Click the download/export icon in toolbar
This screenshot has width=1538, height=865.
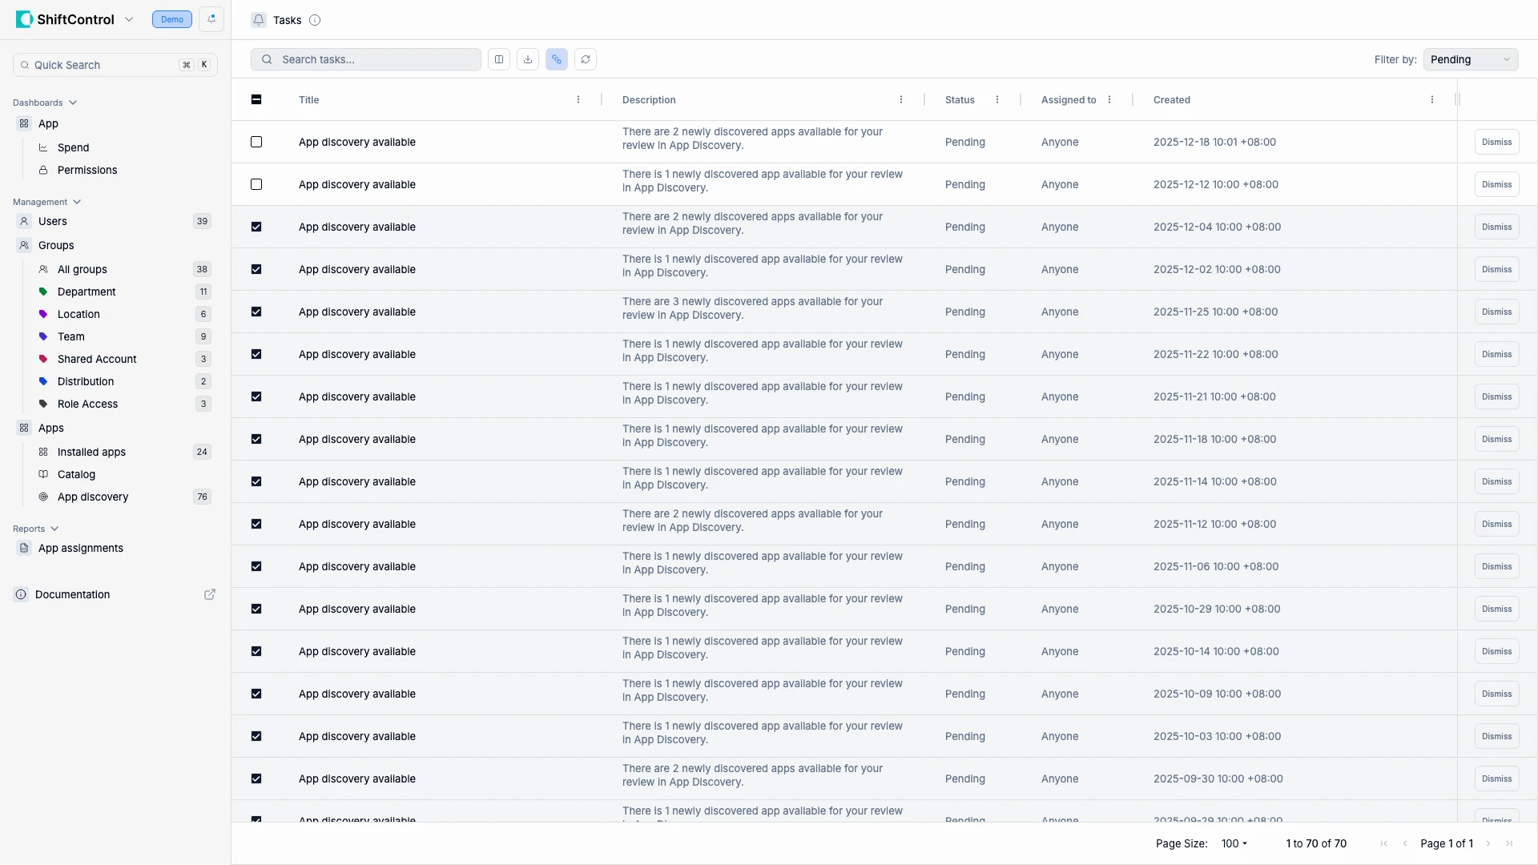tap(528, 59)
